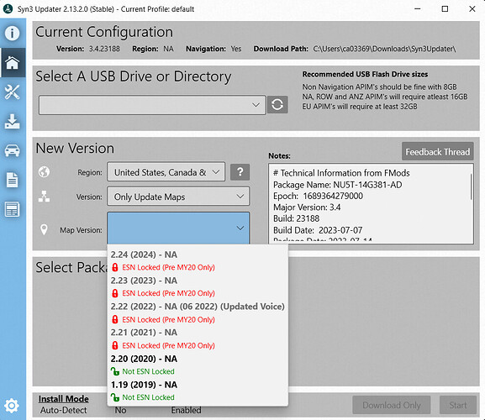Click the map pin icon beside Map Version
The width and height of the screenshot is (485, 420).
click(44, 229)
